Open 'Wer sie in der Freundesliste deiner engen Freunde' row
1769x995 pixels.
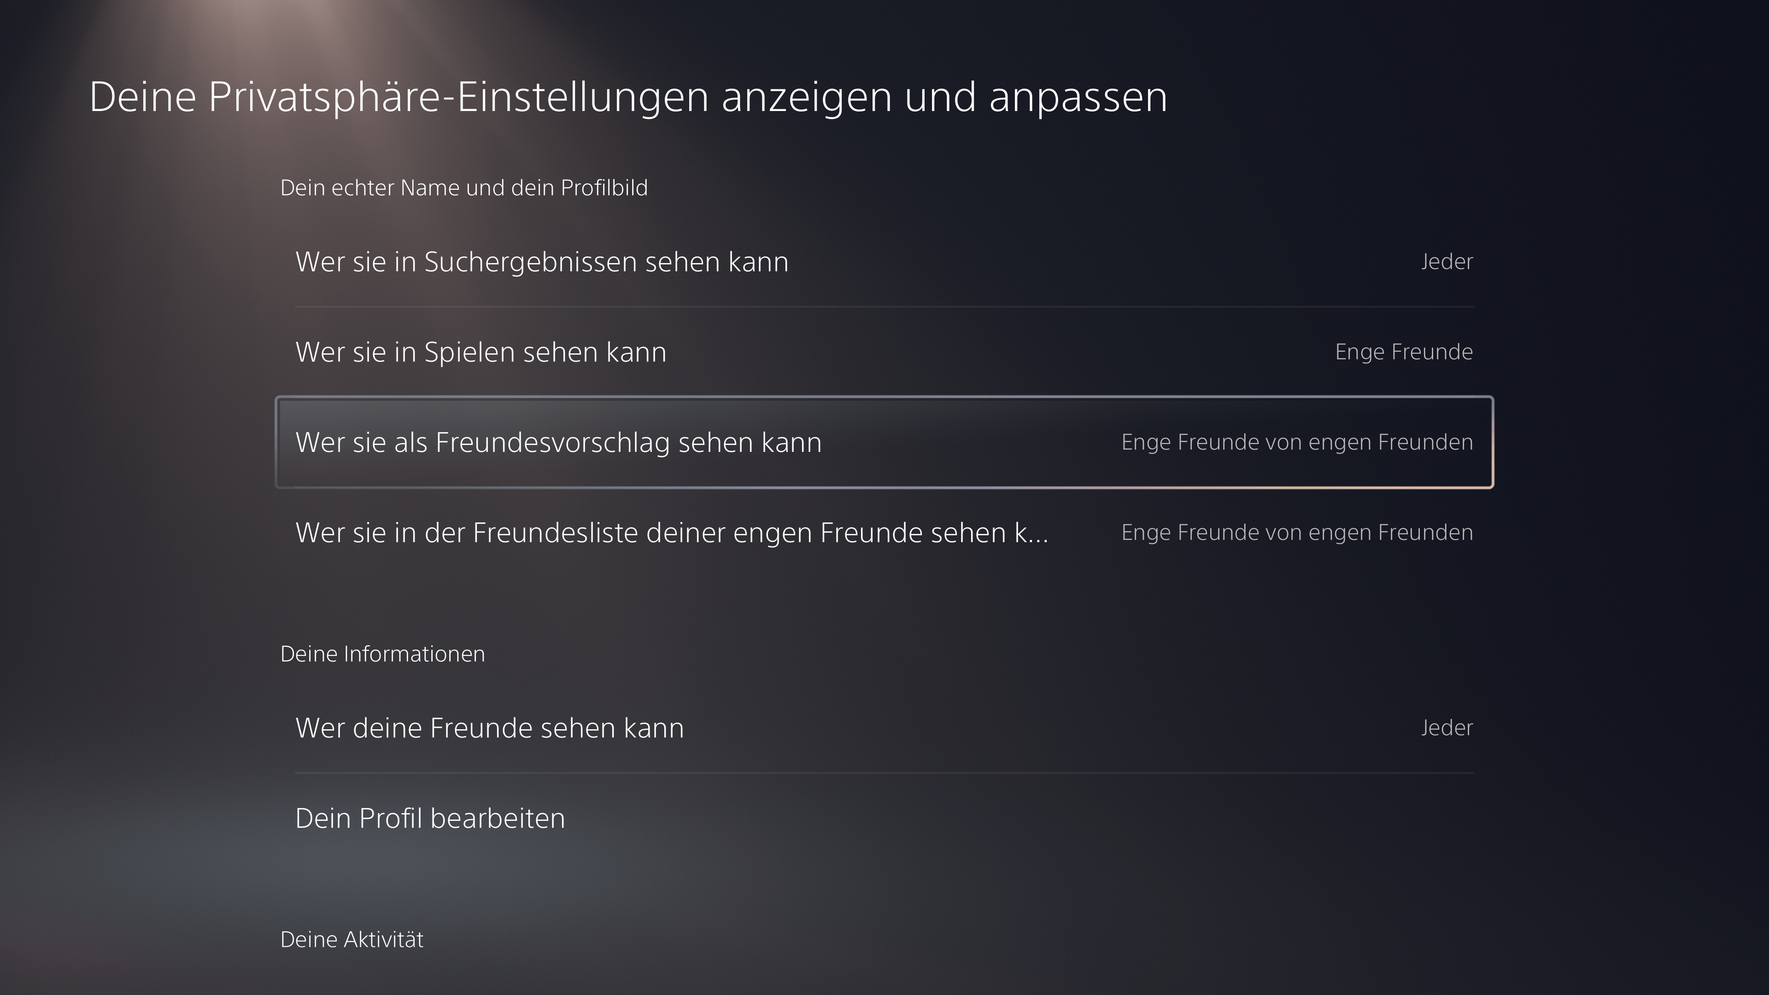tap(884, 532)
